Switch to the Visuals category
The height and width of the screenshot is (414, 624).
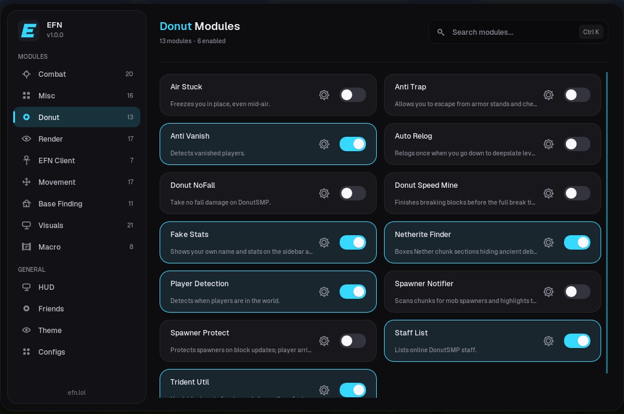pyautogui.click(x=77, y=226)
